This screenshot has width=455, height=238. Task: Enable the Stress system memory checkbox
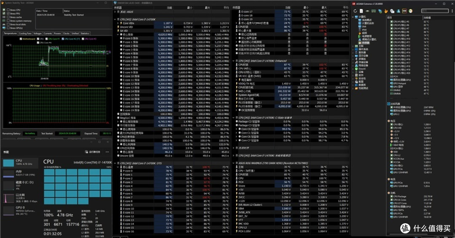click(x=8, y=21)
